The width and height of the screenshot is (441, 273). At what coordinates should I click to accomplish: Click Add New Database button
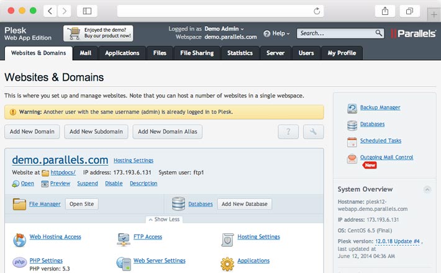point(244,204)
